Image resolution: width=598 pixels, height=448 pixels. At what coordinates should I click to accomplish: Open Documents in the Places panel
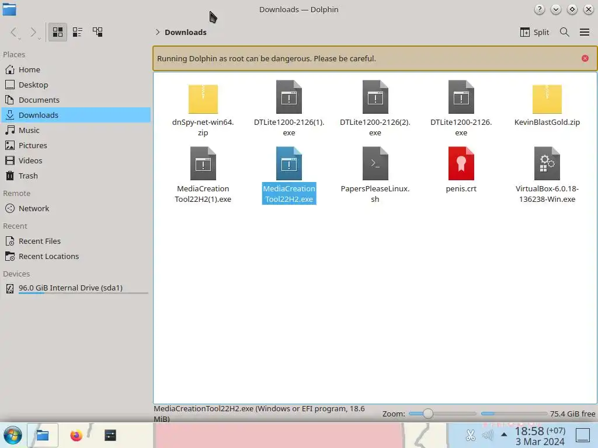(x=76, y=100)
